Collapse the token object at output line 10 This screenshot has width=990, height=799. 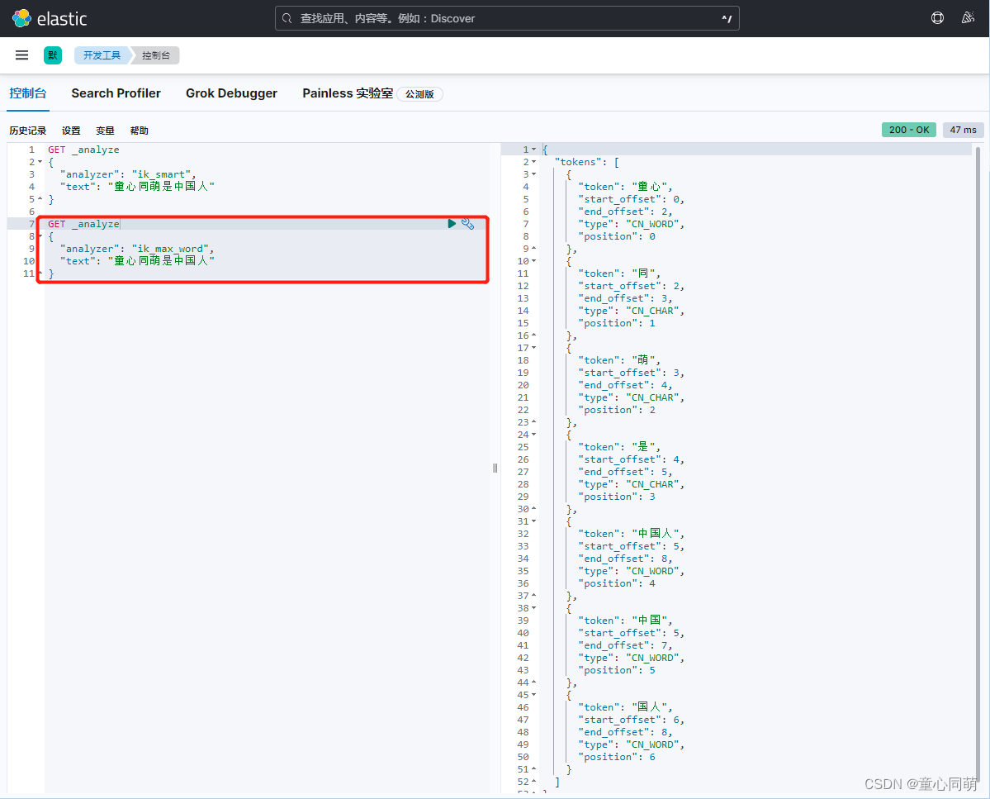[534, 261]
